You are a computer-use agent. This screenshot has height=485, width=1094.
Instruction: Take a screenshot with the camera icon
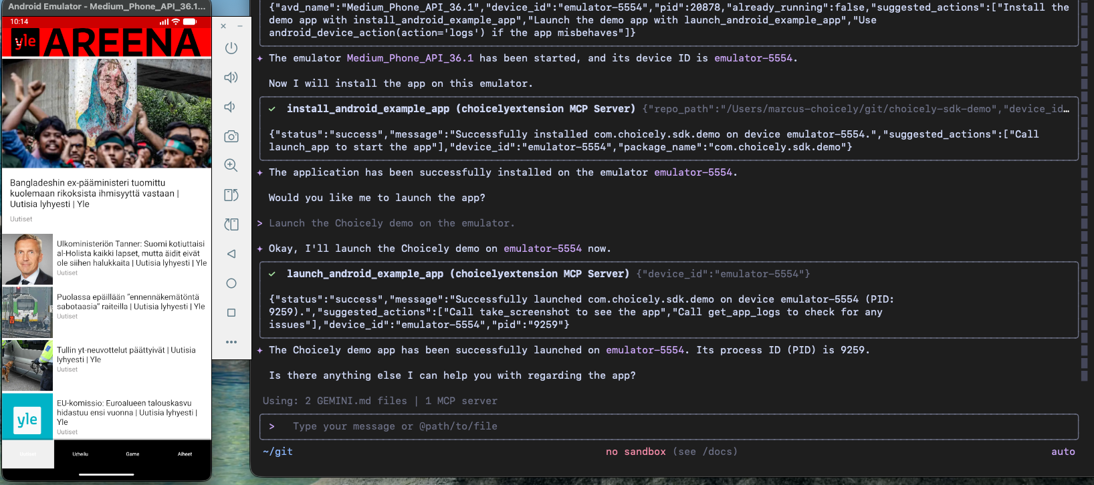[x=231, y=136]
